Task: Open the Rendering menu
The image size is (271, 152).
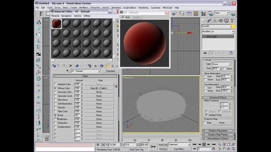Action: click(x=143, y=8)
